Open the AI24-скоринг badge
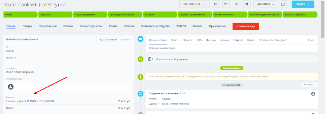326x114 pixels. point(109,40)
